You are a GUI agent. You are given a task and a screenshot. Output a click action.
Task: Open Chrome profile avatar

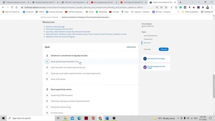[208, 7]
